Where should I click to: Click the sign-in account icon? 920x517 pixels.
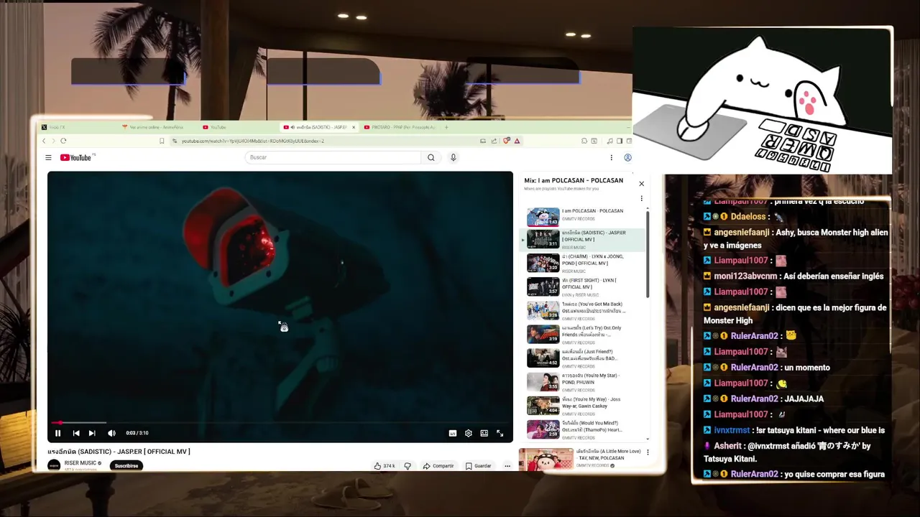[x=627, y=157]
